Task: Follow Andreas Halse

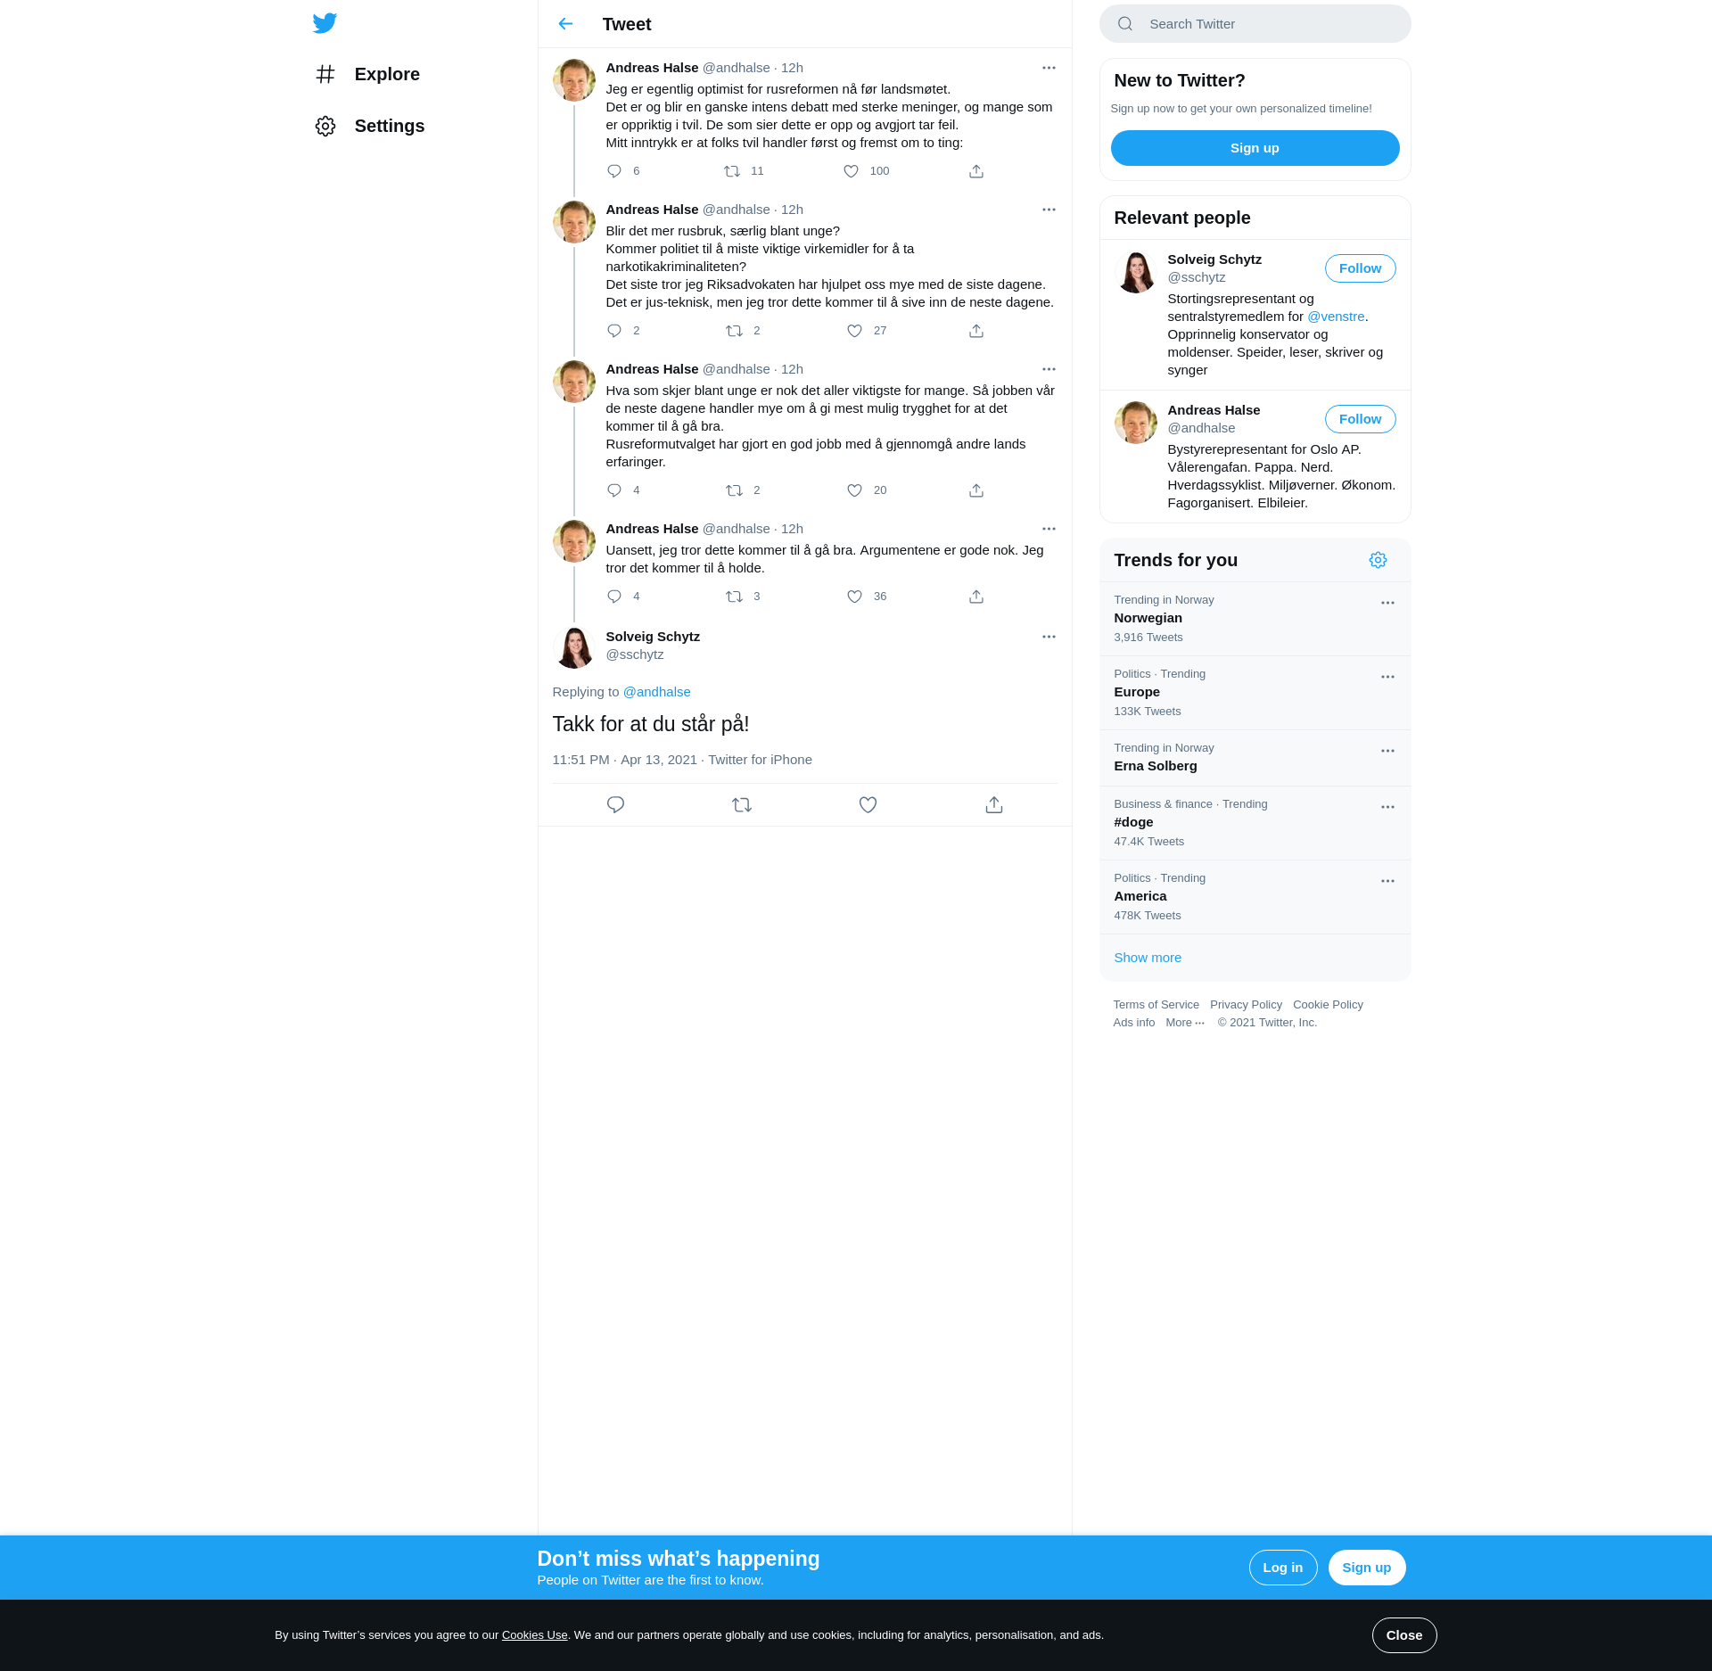Action: point(1360,419)
